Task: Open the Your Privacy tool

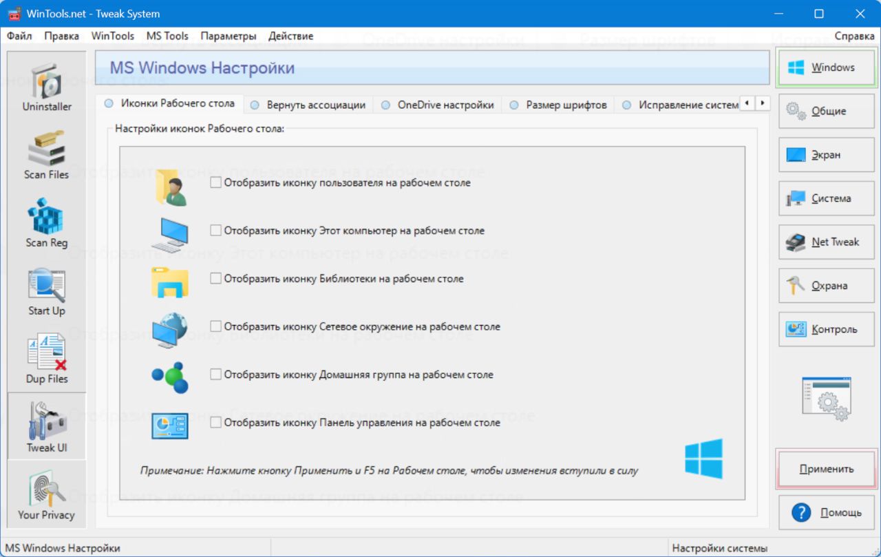Action: [x=47, y=493]
